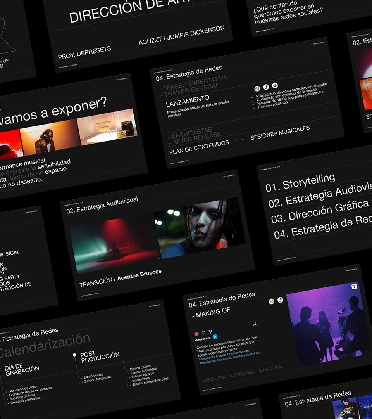Open the depresets account name
The height and width of the screenshot is (419, 372).
(203, 339)
